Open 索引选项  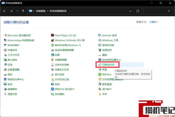tap(60, 75)
